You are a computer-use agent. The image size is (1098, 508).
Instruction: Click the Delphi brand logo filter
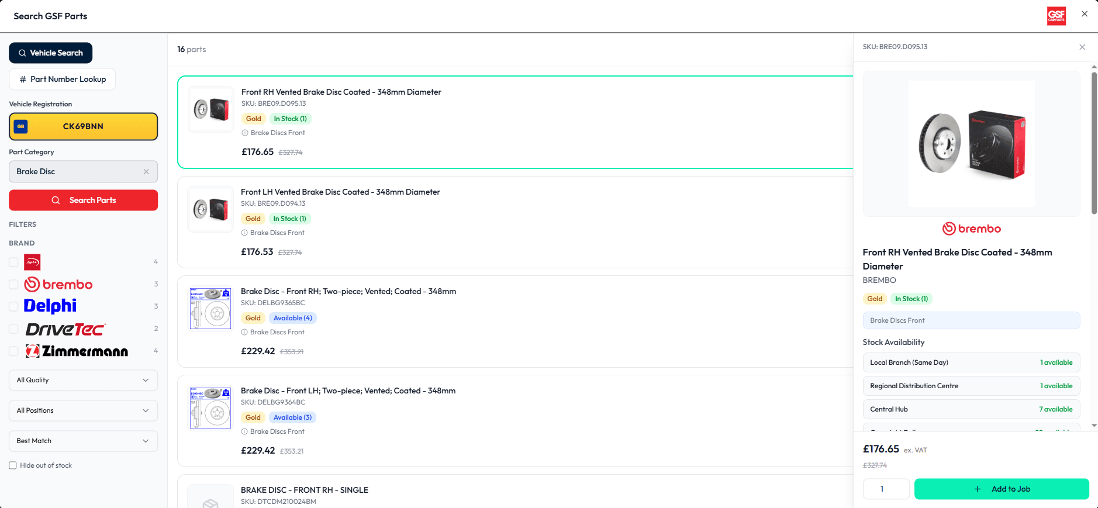tap(50, 306)
